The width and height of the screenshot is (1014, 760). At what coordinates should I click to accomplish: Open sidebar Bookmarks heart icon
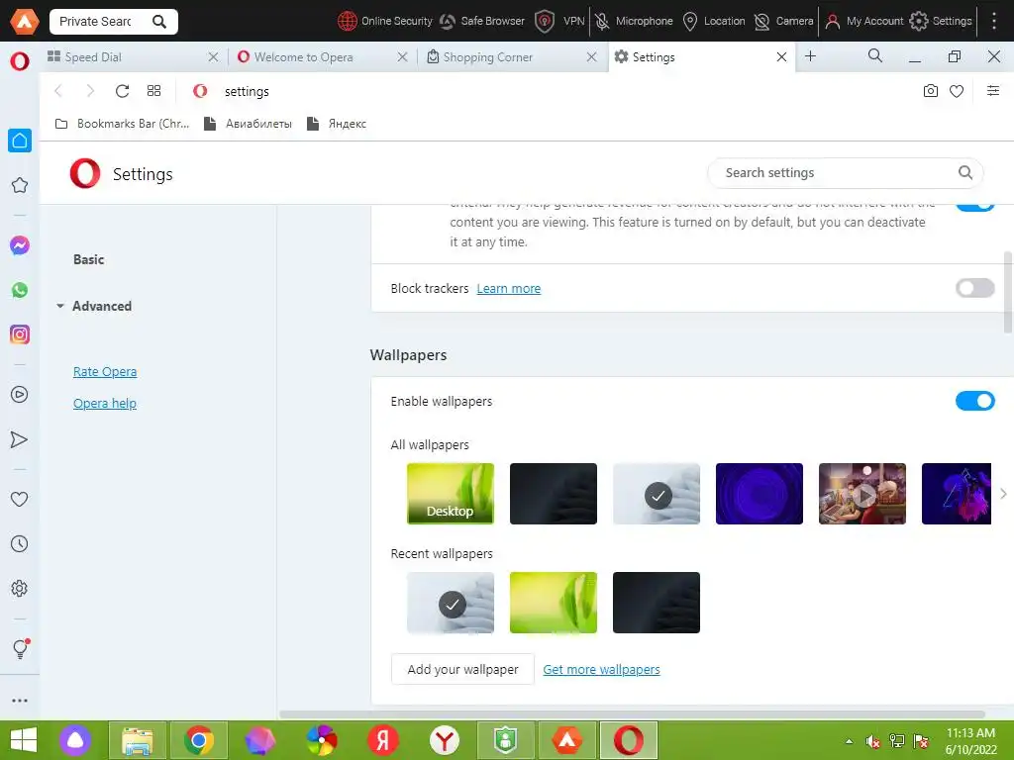20,499
